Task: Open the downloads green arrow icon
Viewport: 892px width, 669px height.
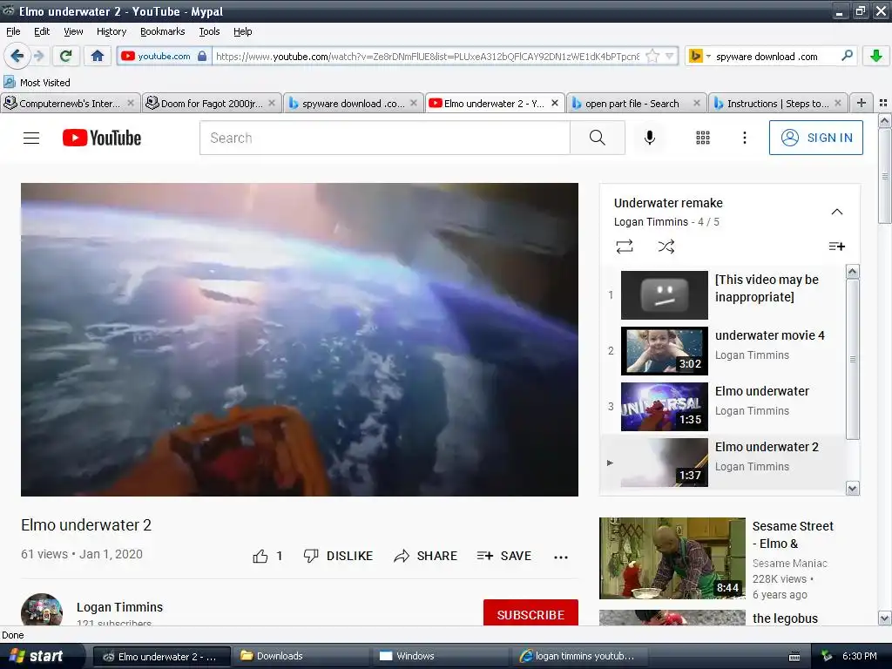Action: coord(876,56)
